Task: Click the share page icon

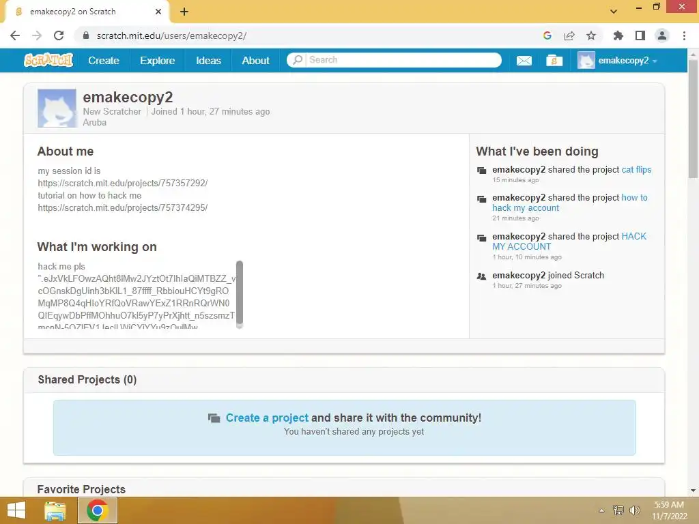Action: click(569, 35)
